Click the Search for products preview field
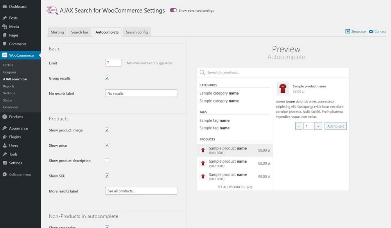 (x=273, y=72)
